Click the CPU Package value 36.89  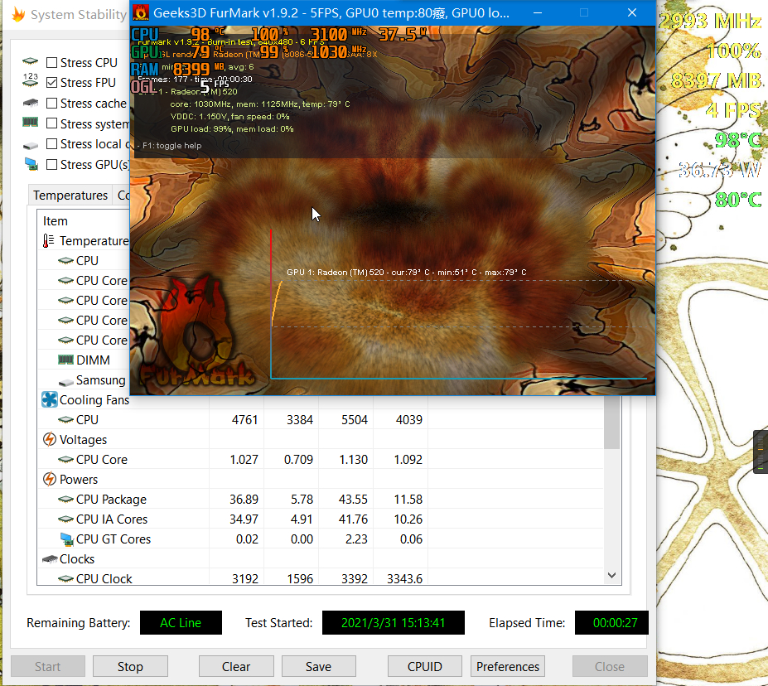coord(244,499)
